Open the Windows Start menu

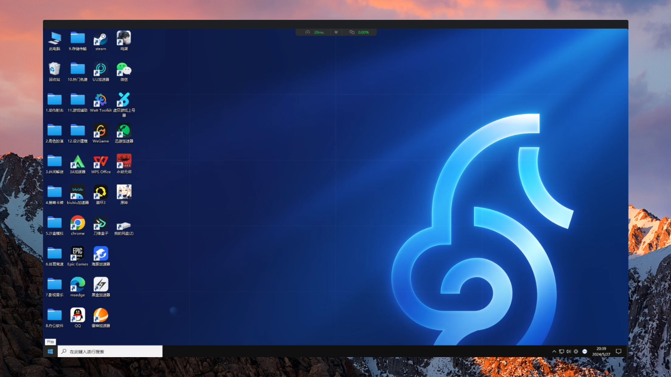tap(50, 351)
